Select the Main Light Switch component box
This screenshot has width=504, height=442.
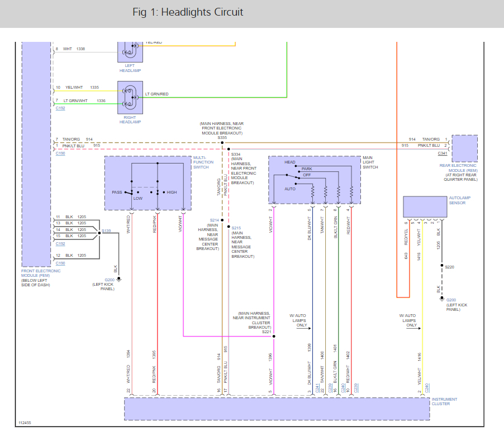tap(315, 180)
